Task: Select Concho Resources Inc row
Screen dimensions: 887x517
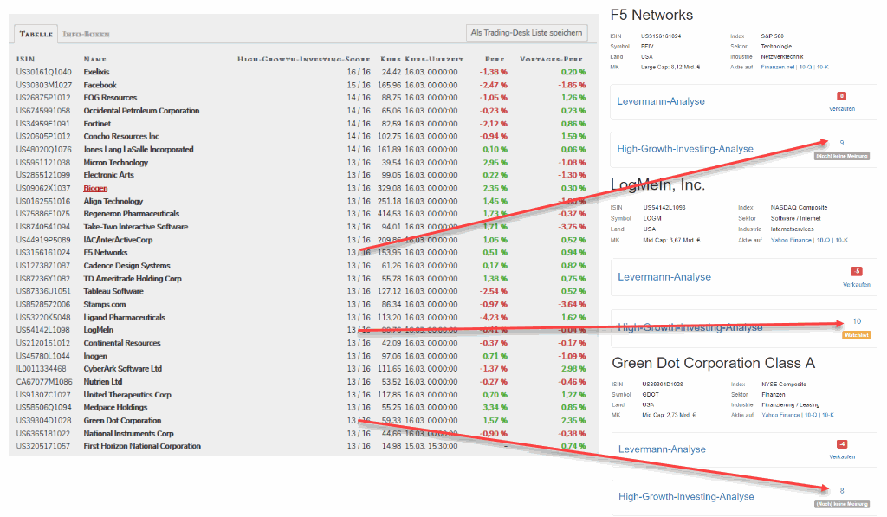Action: click(x=121, y=136)
